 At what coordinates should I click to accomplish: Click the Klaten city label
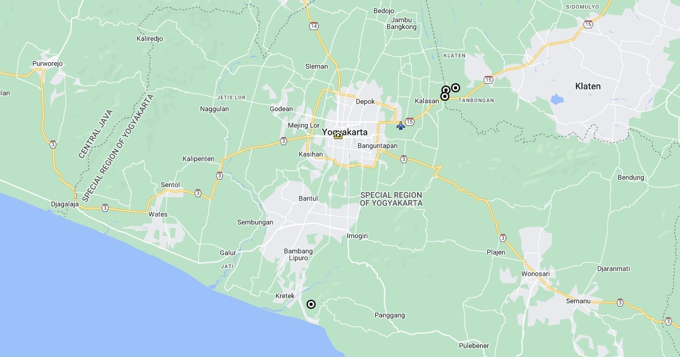[588, 86]
